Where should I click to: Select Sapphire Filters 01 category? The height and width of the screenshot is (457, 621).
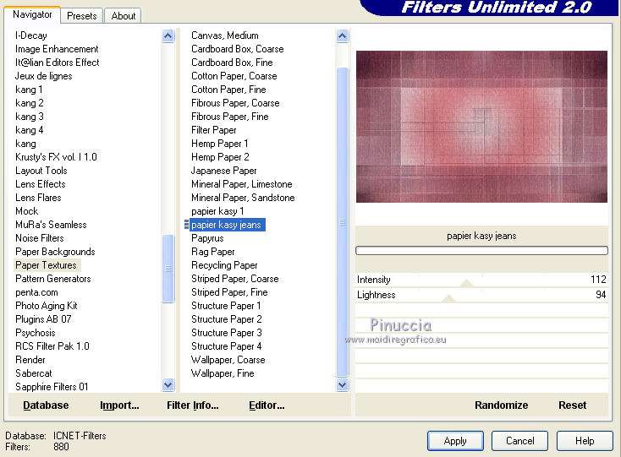[52, 387]
